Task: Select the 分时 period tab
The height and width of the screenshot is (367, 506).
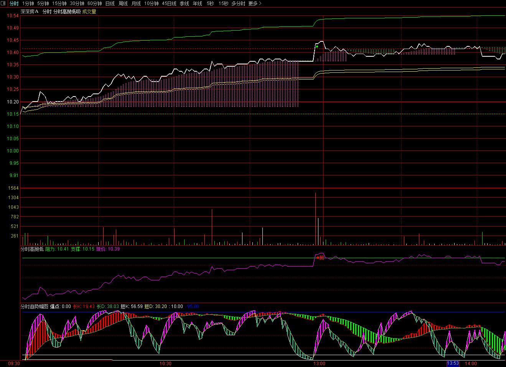Action: click(x=14, y=3)
